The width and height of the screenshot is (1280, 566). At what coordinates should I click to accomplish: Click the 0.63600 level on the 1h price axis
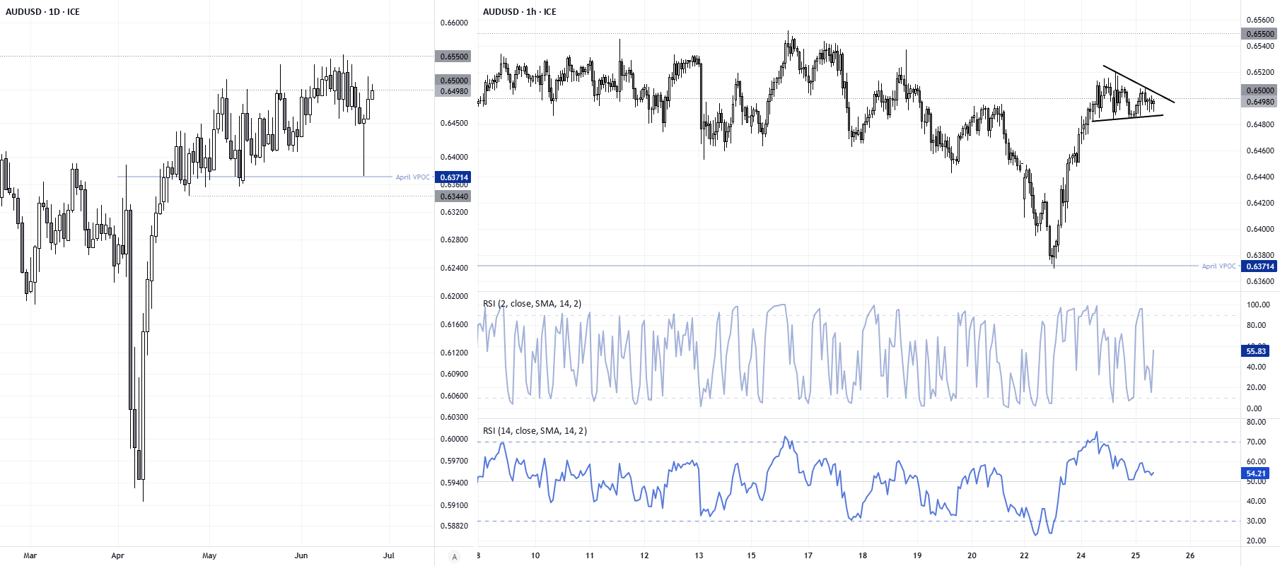(x=1260, y=281)
